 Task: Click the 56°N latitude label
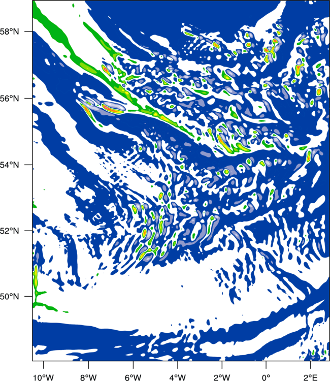(x=9, y=99)
